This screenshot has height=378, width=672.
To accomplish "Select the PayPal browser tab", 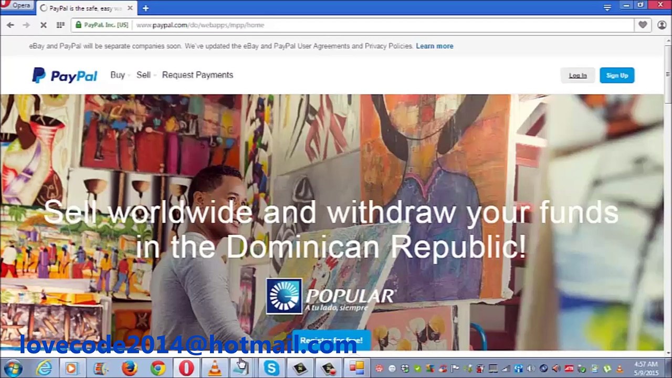I will tap(86, 8).
